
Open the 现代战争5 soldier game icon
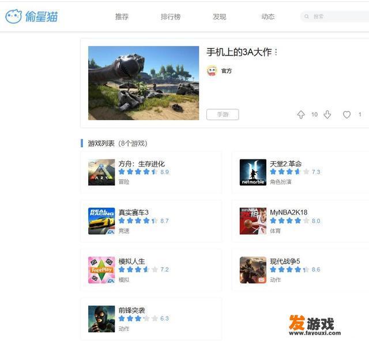click(x=253, y=270)
